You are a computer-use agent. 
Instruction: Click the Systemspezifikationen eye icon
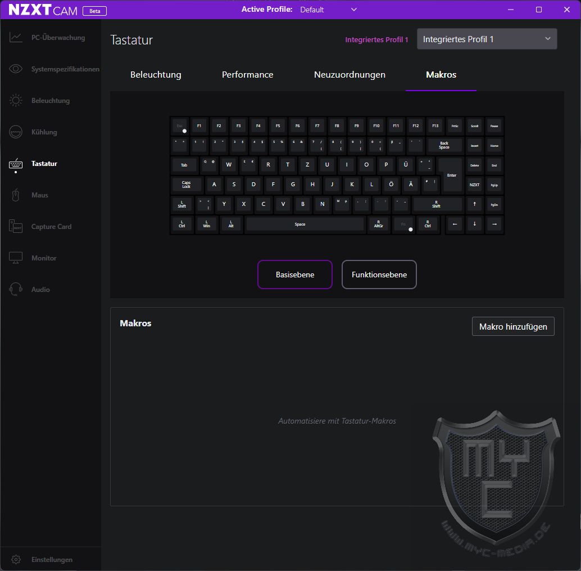pos(16,69)
